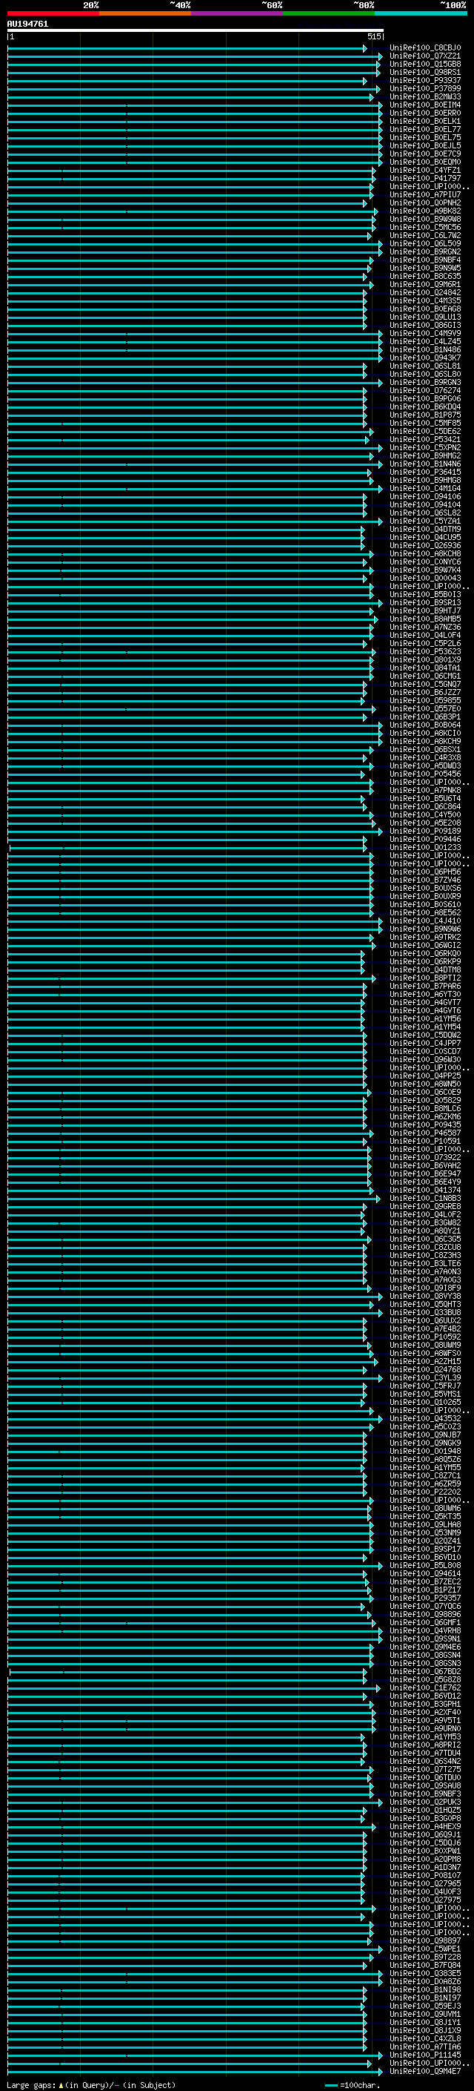Screen dimensions: 474x2091
Task: Select label UniRef100_C4YFZ1
Action: pyautogui.click(x=425, y=171)
